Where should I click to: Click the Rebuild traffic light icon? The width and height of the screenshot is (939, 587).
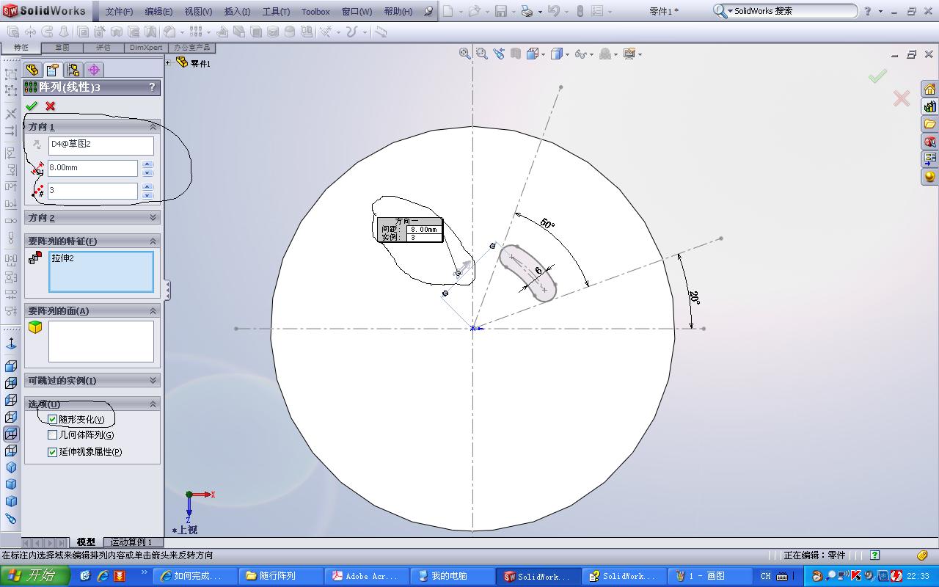tap(580, 12)
